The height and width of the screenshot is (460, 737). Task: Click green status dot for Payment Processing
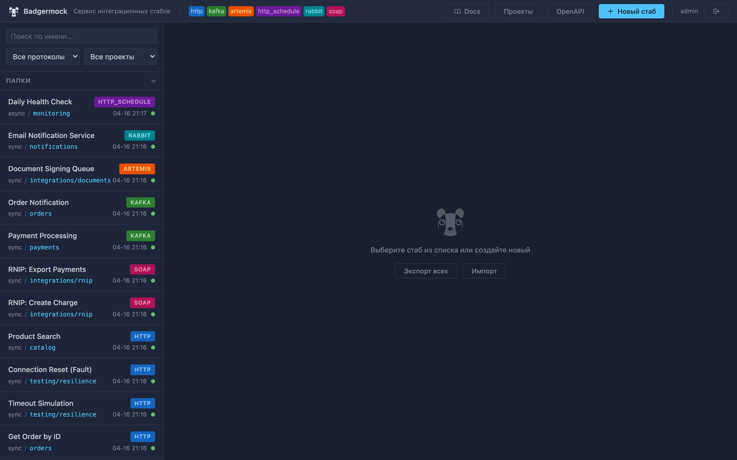coord(153,247)
